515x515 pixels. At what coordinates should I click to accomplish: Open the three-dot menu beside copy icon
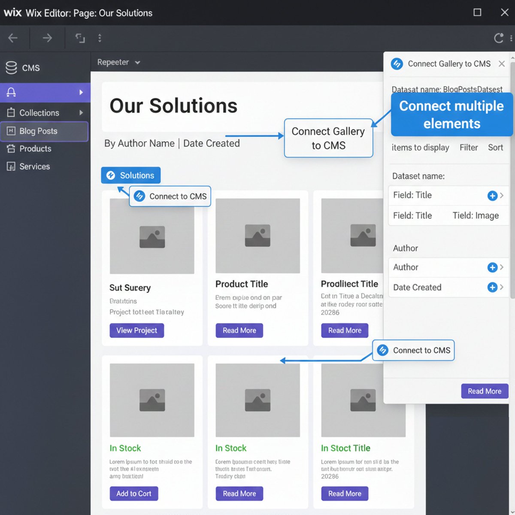100,38
